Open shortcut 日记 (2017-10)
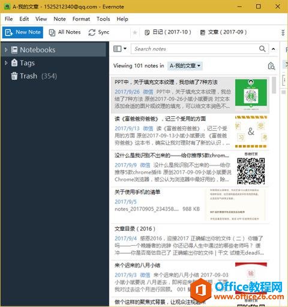Image resolution: width=288 pixels, height=307 pixels. 168,32
